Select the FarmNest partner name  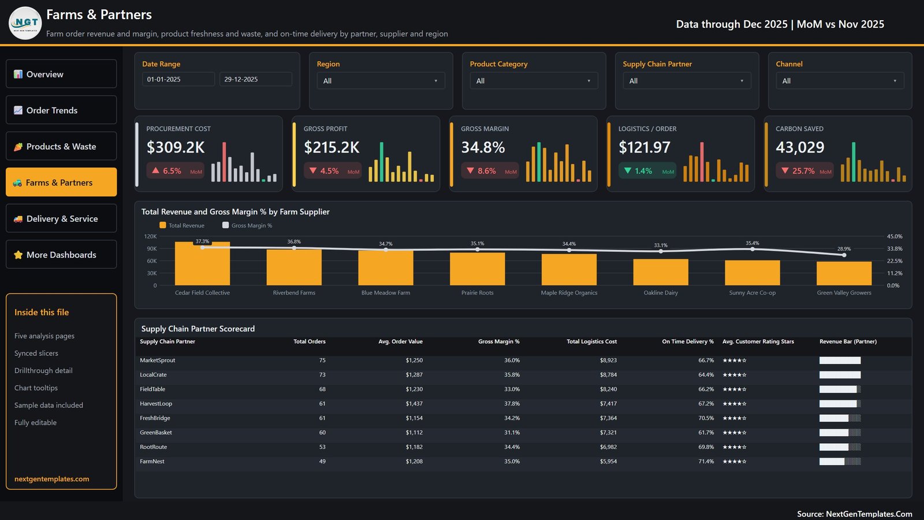tap(152, 462)
